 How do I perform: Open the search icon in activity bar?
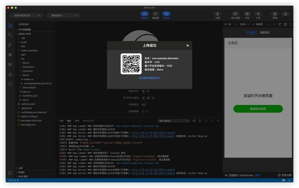pyautogui.click(x=10, y=35)
